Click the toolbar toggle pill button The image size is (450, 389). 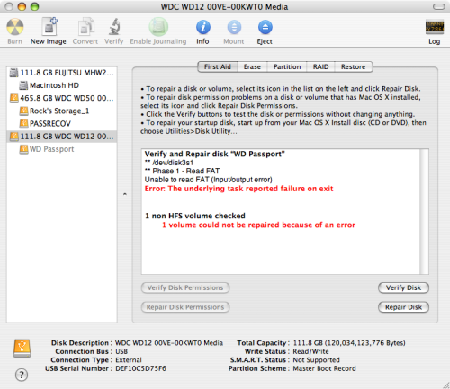tap(439, 6)
